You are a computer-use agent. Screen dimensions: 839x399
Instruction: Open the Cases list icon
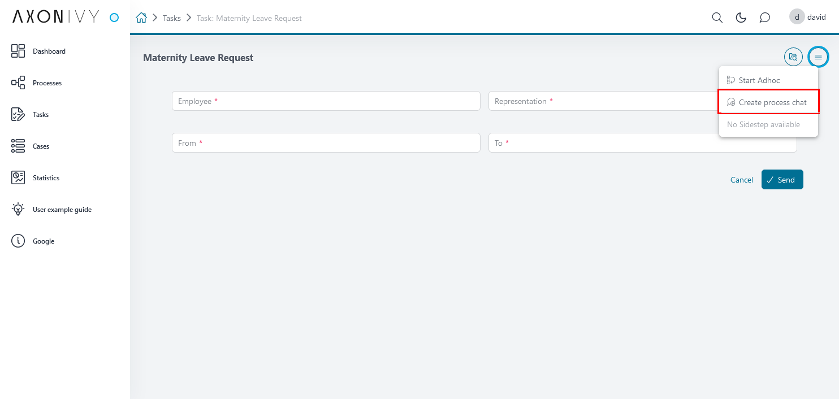pos(18,146)
